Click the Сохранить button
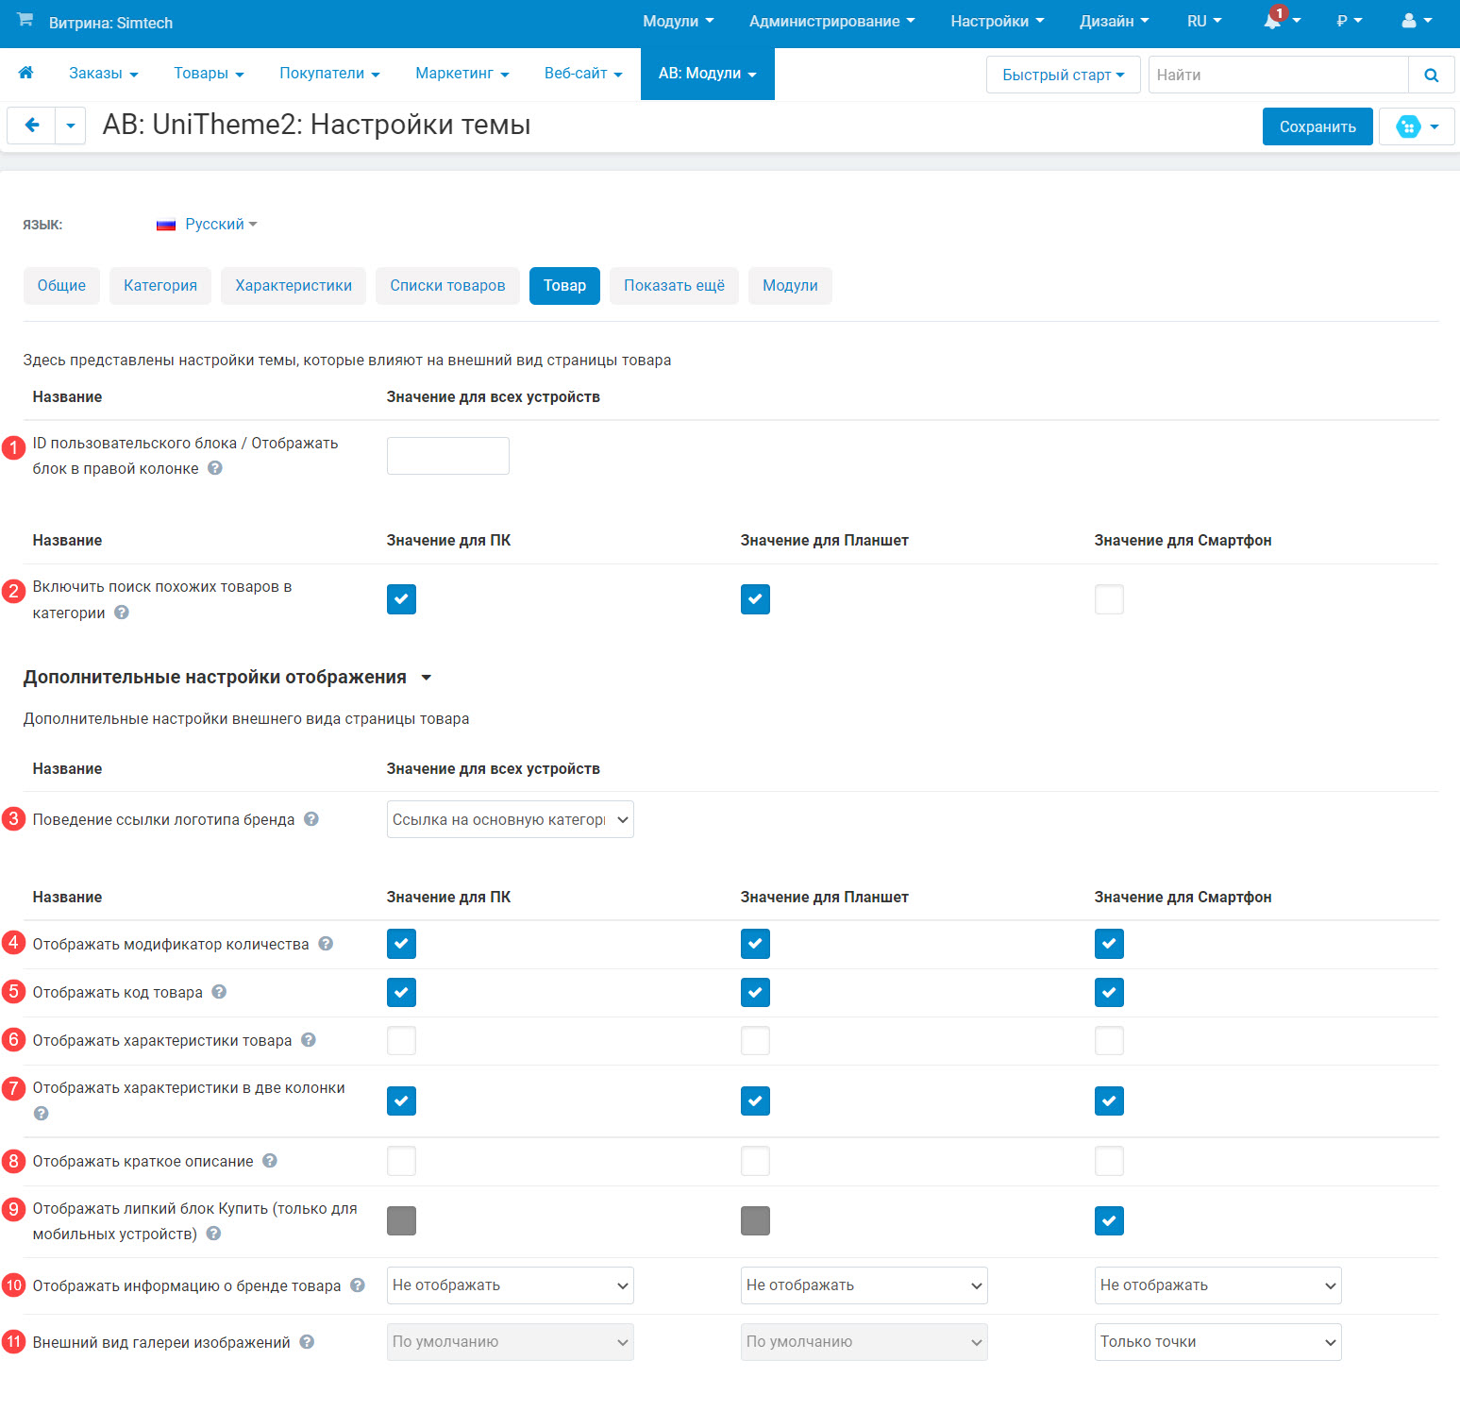The image size is (1460, 1411). pyautogui.click(x=1317, y=126)
